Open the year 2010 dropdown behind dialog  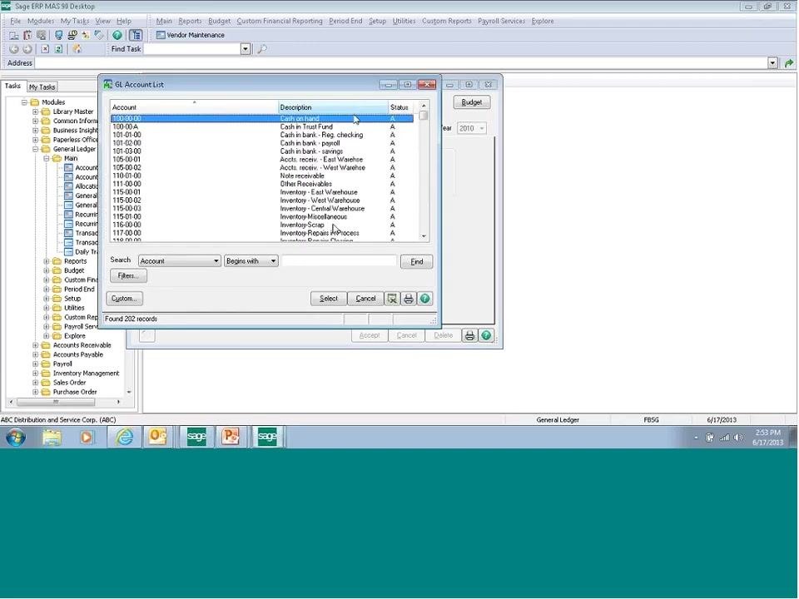click(x=471, y=128)
